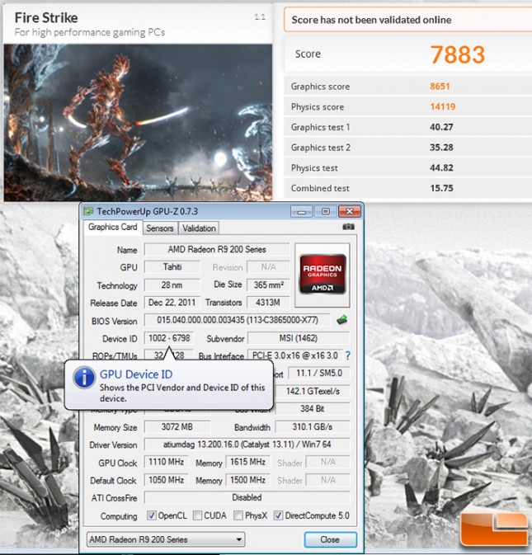Viewport: 532px width, 555px height.
Task: Click the GPU Clock 1110 MHz value
Action: pyautogui.click(x=167, y=463)
